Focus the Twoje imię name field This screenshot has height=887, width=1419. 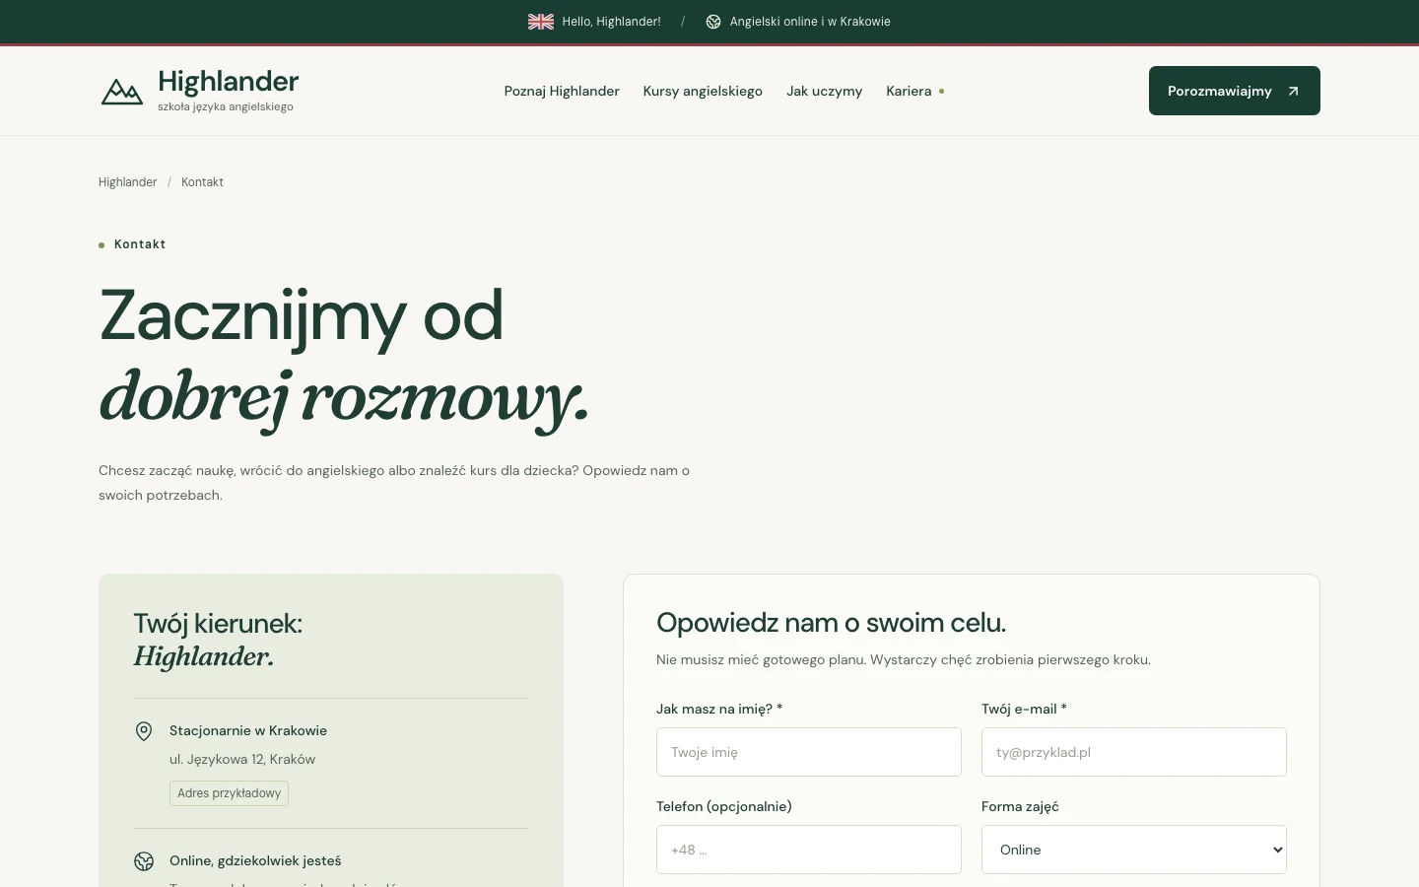coord(809,752)
